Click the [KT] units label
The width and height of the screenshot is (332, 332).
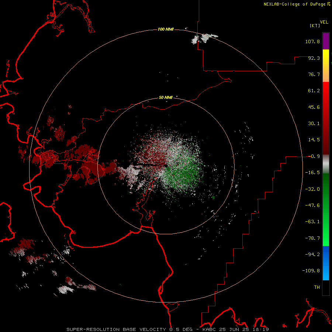point(315,25)
